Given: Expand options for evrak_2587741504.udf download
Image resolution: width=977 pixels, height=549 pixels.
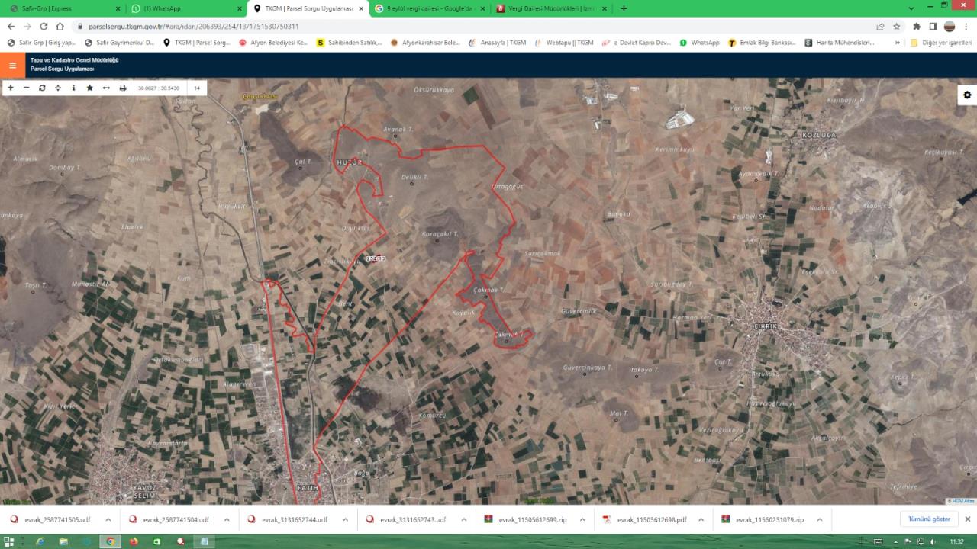Looking at the screenshot, I should (x=227, y=519).
